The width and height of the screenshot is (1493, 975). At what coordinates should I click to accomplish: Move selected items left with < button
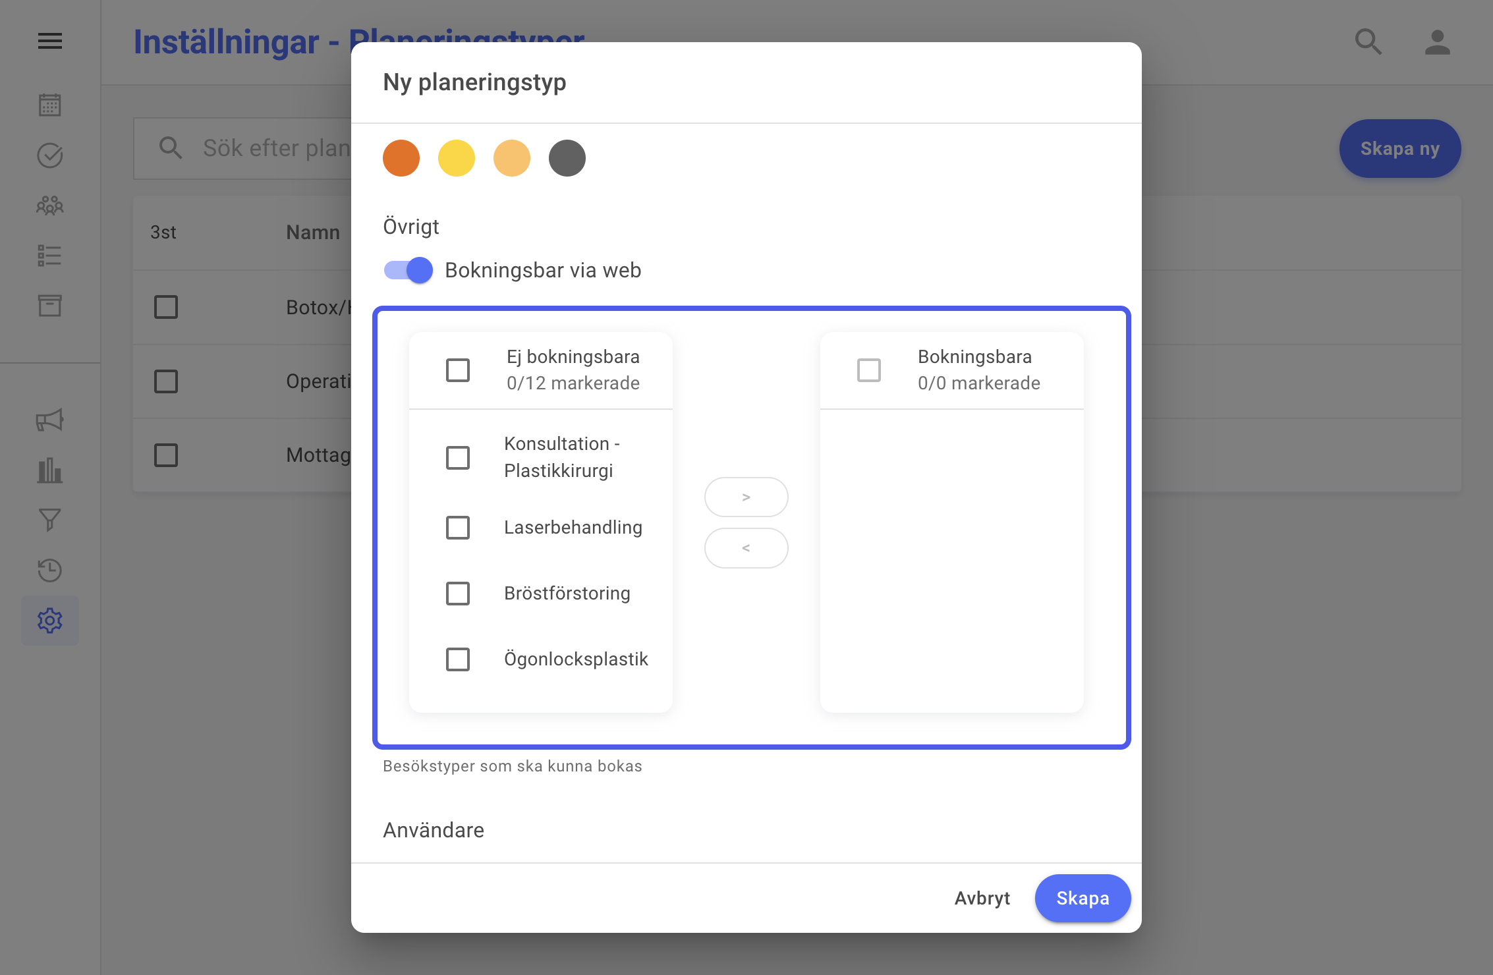746,548
